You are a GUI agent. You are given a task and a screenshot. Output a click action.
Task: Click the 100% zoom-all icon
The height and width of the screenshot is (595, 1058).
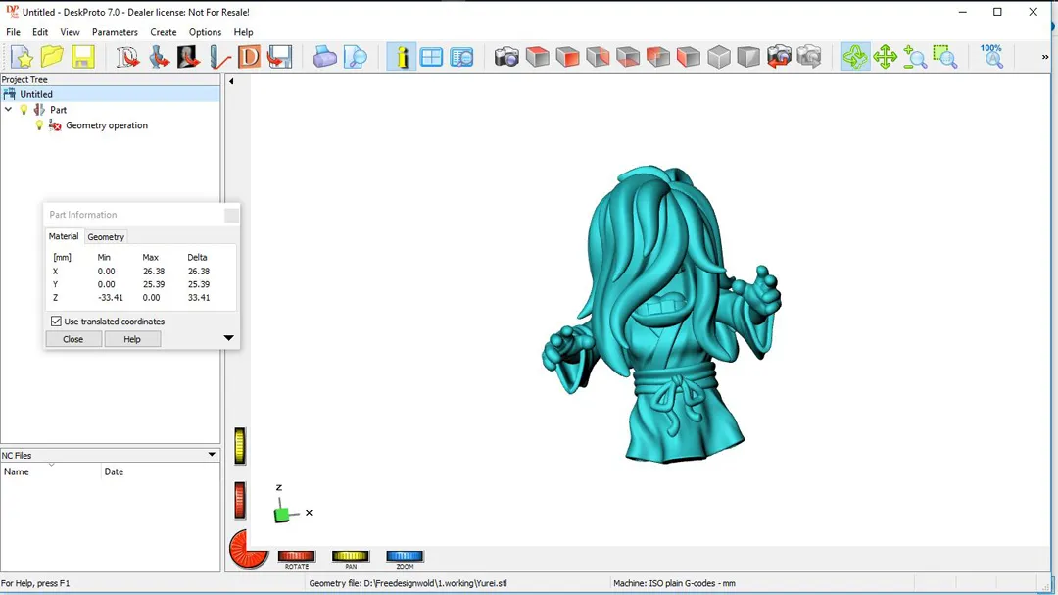[991, 57]
